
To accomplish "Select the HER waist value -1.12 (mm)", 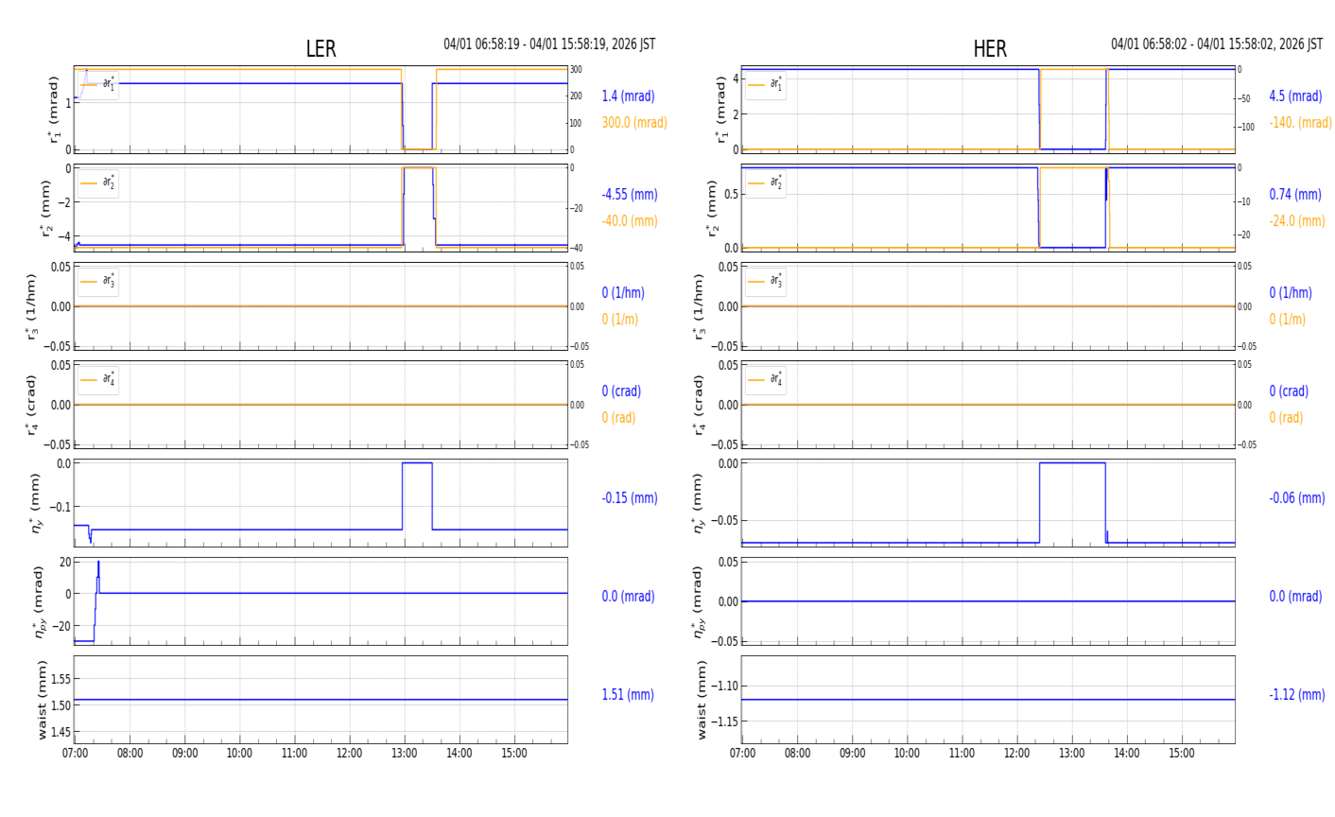I will click(x=1297, y=695).
